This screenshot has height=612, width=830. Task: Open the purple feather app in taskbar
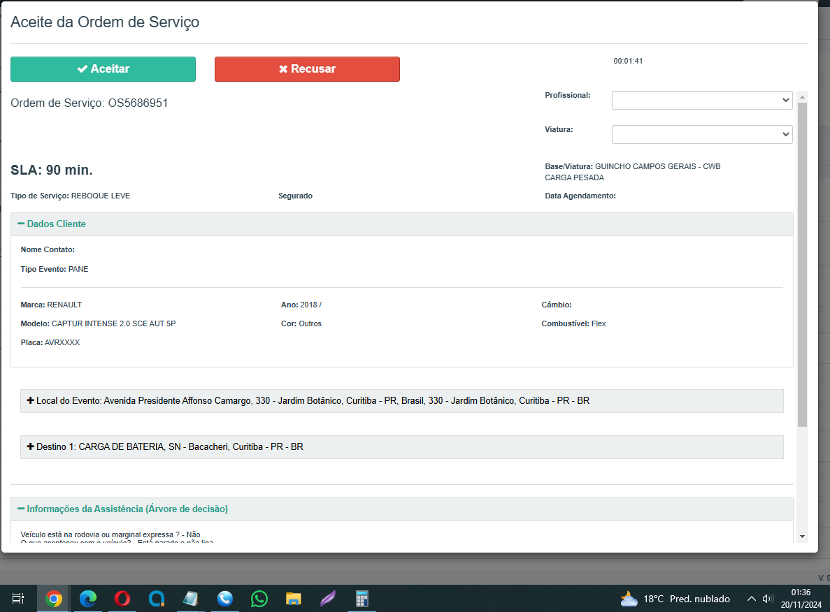point(328,599)
